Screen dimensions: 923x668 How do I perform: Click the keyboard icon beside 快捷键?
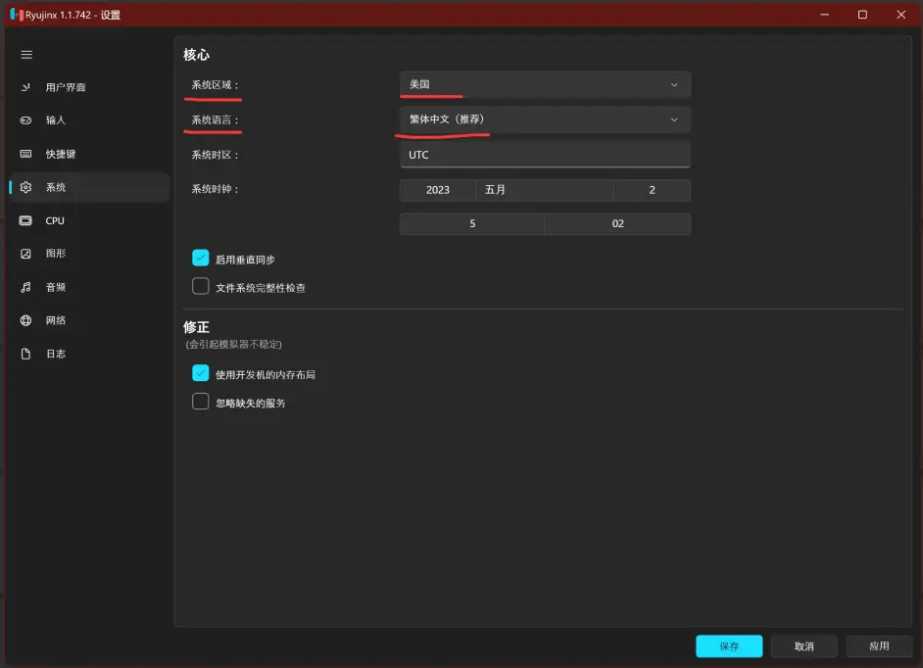[25, 154]
